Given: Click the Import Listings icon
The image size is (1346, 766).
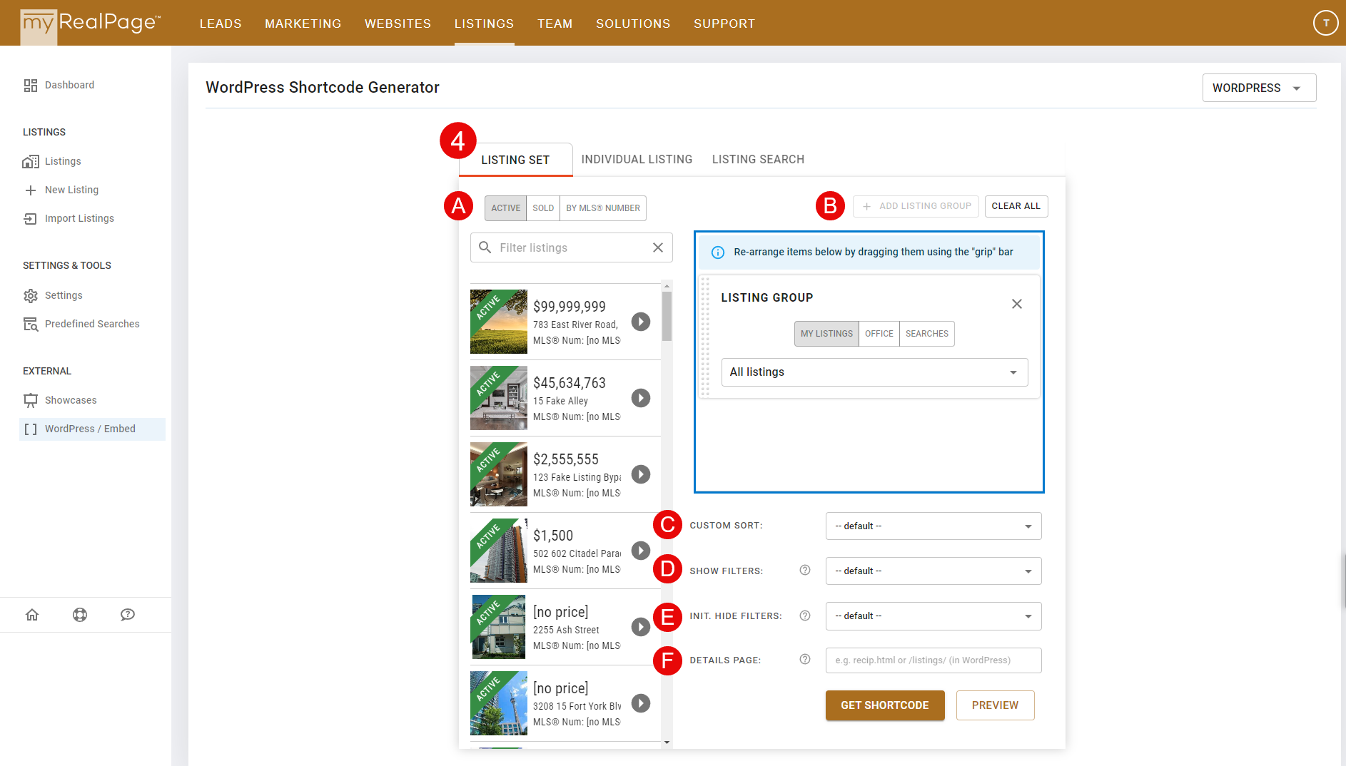Looking at the screenshot, I should [30, 219].
